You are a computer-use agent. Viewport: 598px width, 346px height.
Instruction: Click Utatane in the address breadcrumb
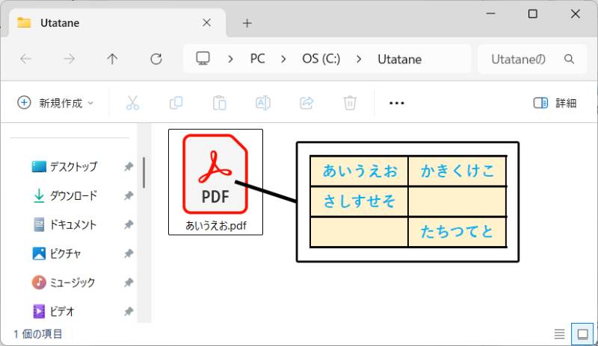tap(400, 59)
